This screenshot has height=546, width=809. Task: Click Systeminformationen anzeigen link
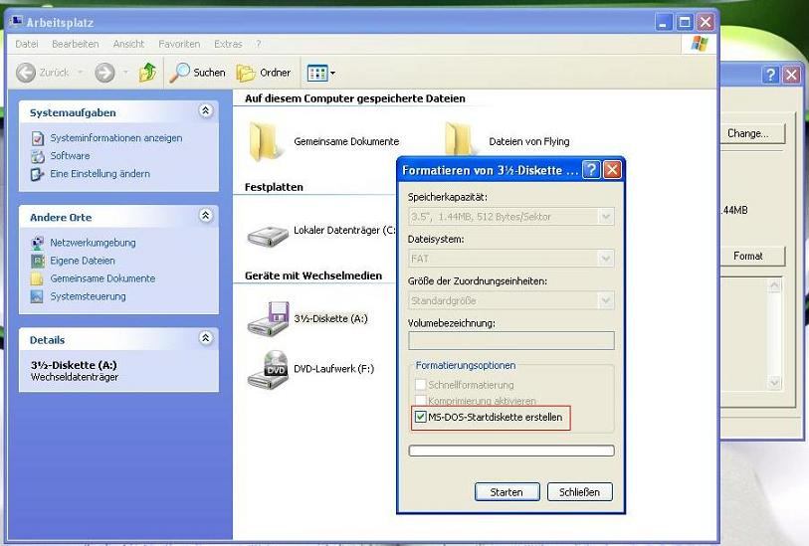tap(116, 138)
